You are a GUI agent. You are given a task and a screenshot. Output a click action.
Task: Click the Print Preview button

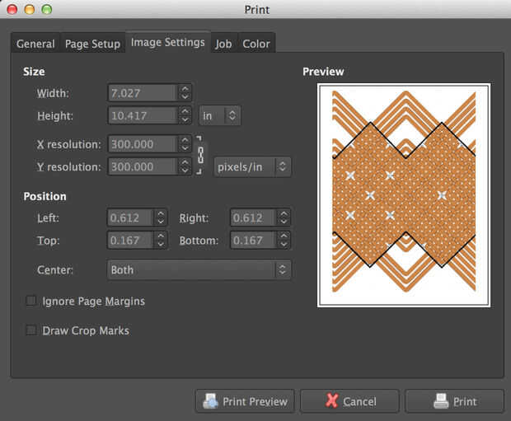tap(245, 401)
